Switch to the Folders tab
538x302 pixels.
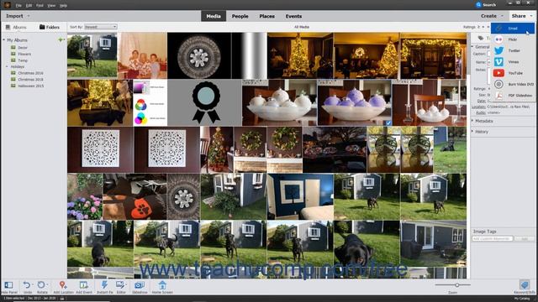[x=50, y=27]
